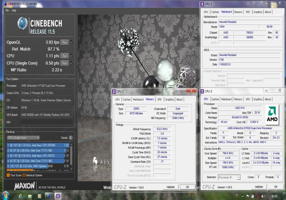Click the DRAM Frequency 532.0 MHz value
This screenshot has height=200, width=286.
[162, 129]
